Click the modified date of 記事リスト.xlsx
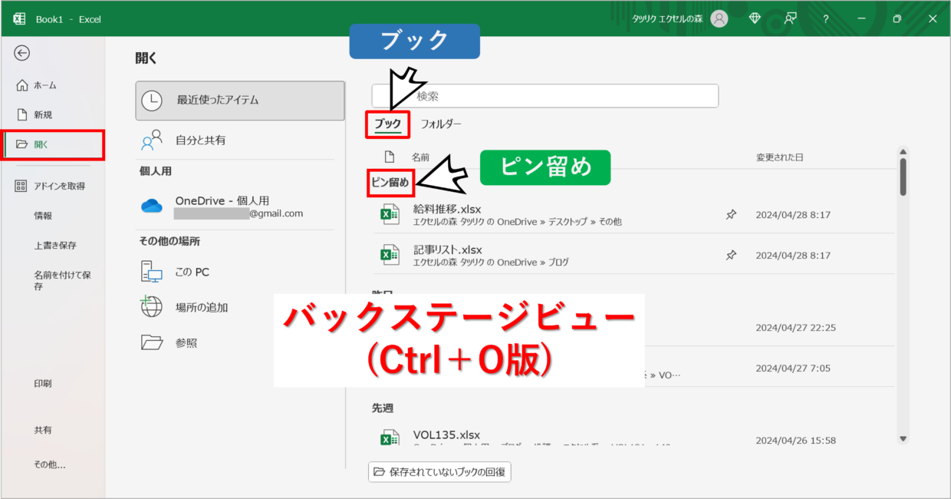Screen dimensions: 951x499 tap(793, 255)
